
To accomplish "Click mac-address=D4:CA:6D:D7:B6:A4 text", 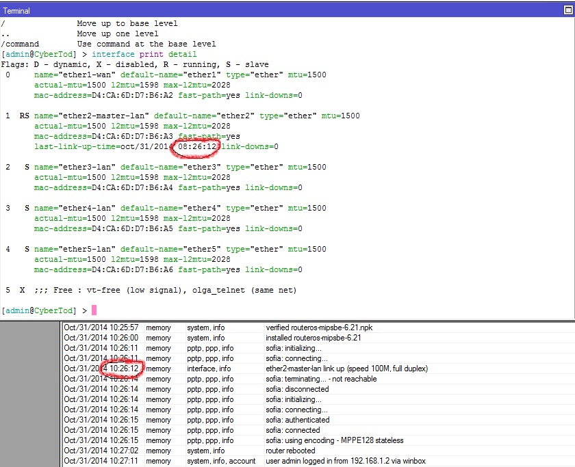I will [x=103, y=187].
